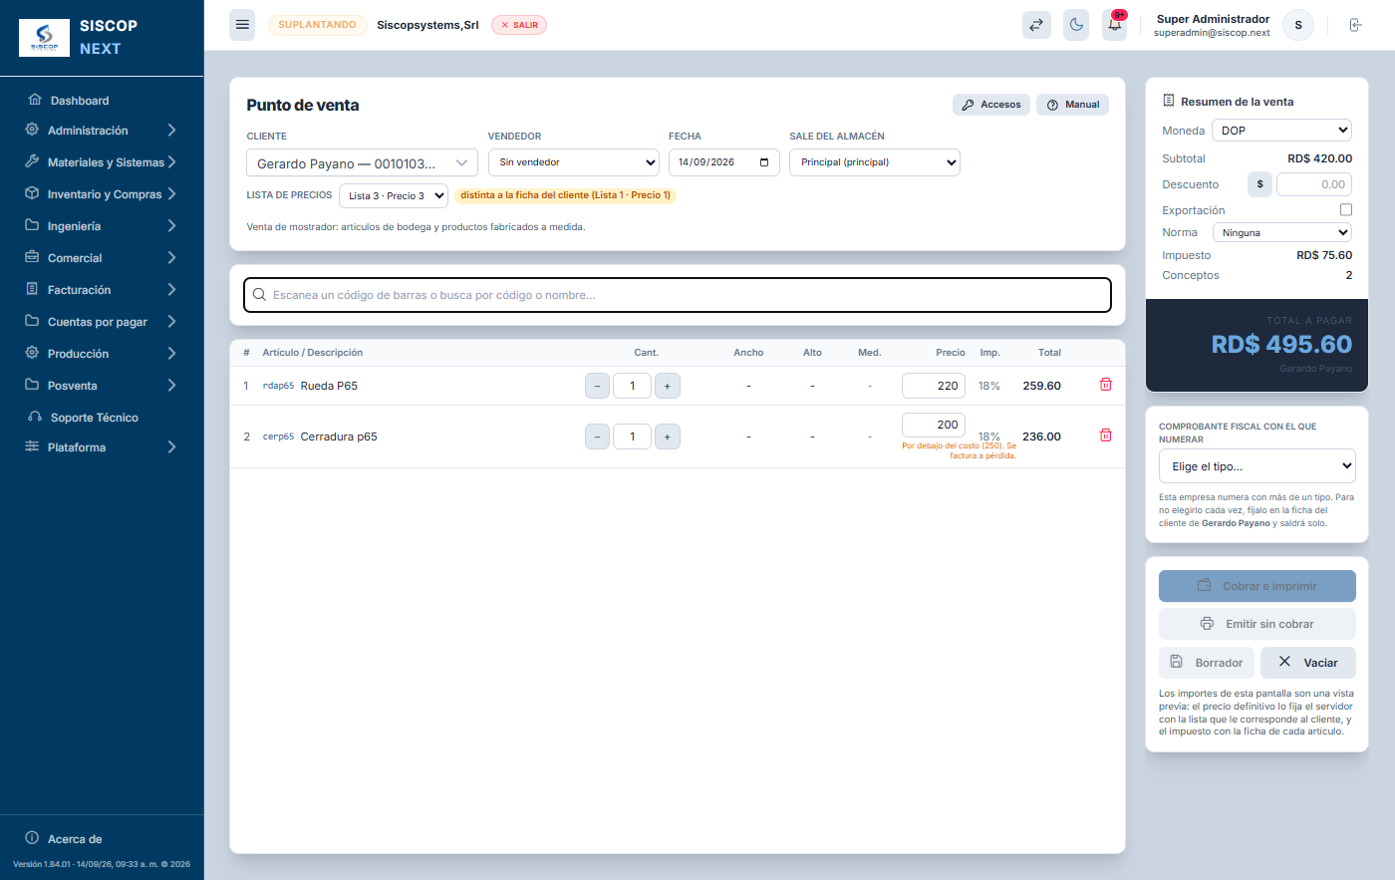1395x880 pixels.
Task: Click the Vaciar button
Action: pyautogui.click(x=1308, y=663)
